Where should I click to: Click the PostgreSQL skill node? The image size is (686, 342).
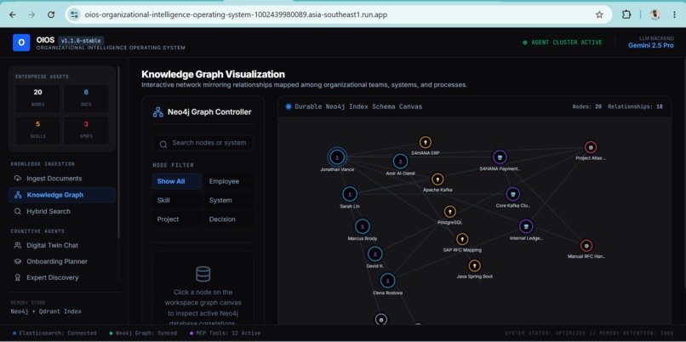(x=449, y=212)
